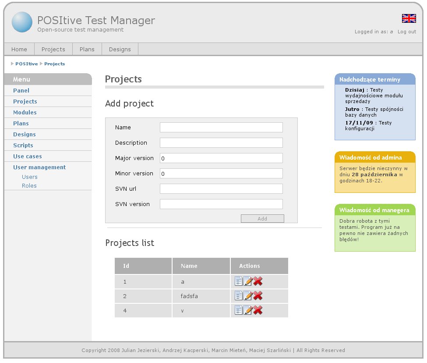Focus the SVN url field
This screenshot has width=427, height=363.
[221, 189]
